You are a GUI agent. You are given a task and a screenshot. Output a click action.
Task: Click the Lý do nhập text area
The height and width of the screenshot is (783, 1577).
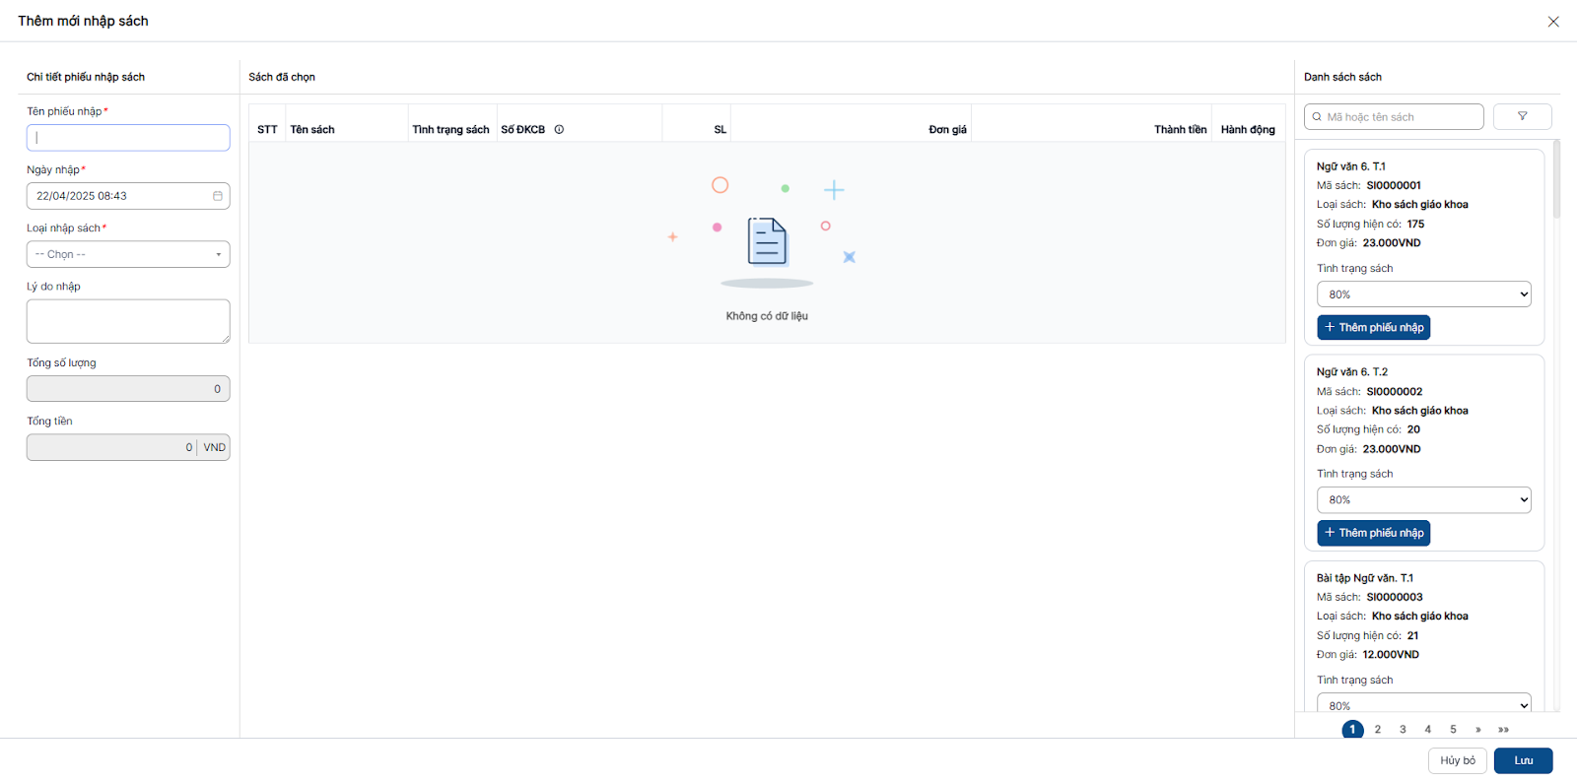(128, 321)
